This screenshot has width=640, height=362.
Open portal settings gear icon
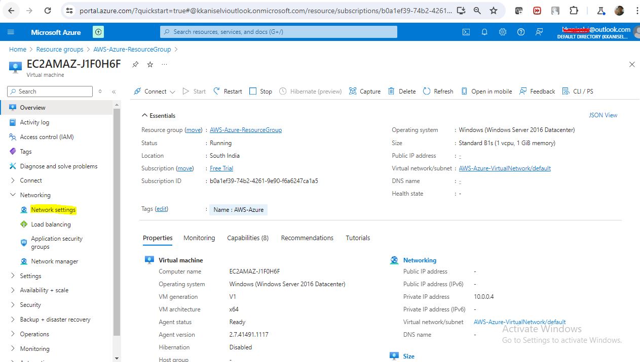coord(502,32)
